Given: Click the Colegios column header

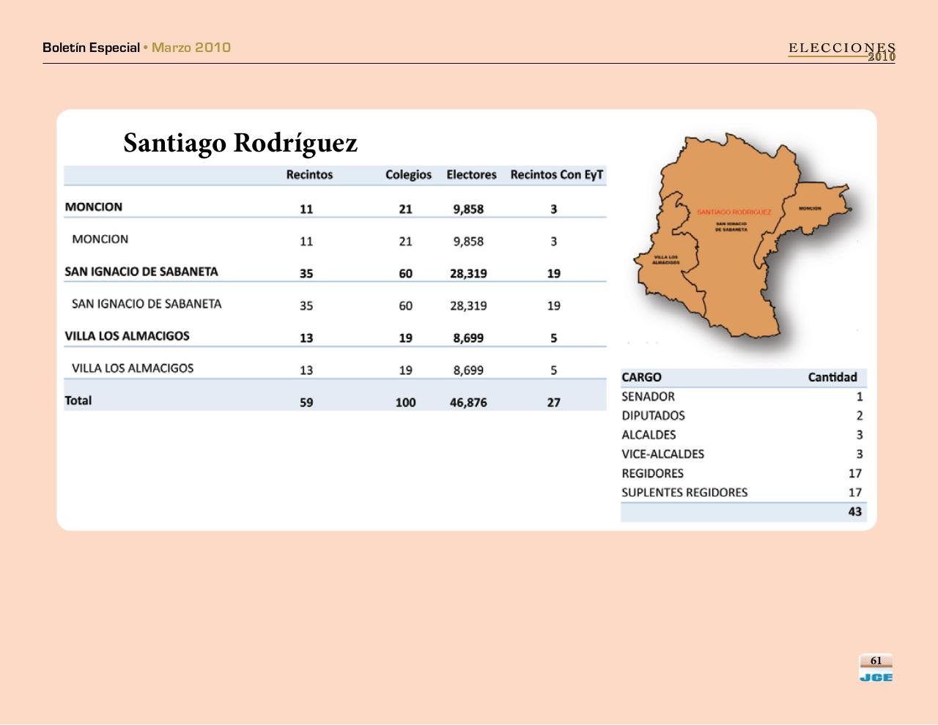Looking at the screenshot, I should (408, 175).
